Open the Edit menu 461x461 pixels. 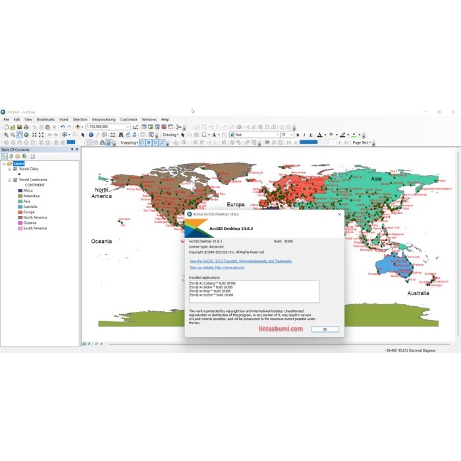(16, 119)
